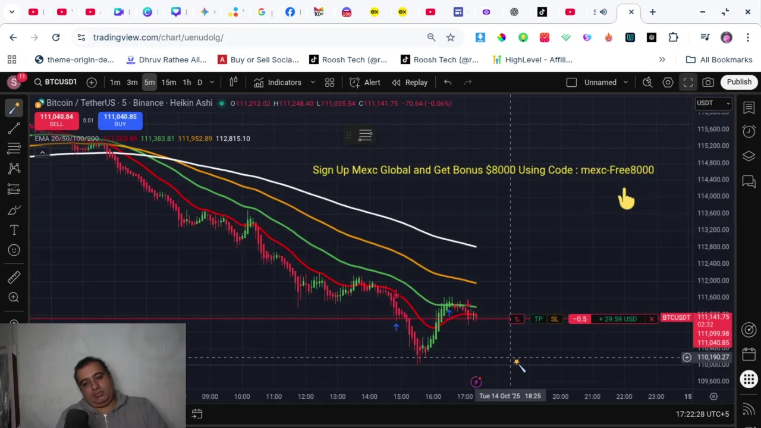Open the browser tab search dropdown
This screenshot has width=761, height=428.
(x=12, y=12)
